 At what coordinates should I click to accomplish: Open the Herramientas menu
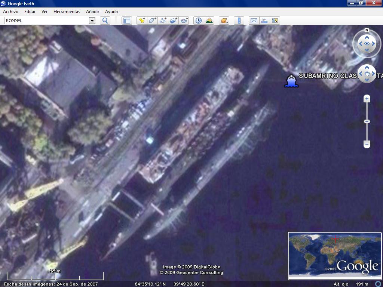coord(67,12)
